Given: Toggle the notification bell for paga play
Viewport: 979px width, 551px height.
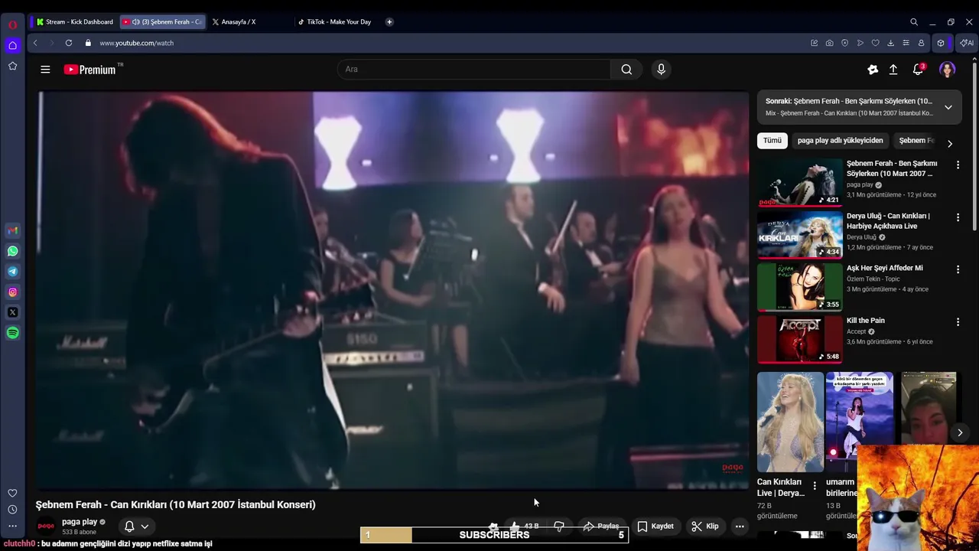Looking at the screenshot, I should coord(129,527).
